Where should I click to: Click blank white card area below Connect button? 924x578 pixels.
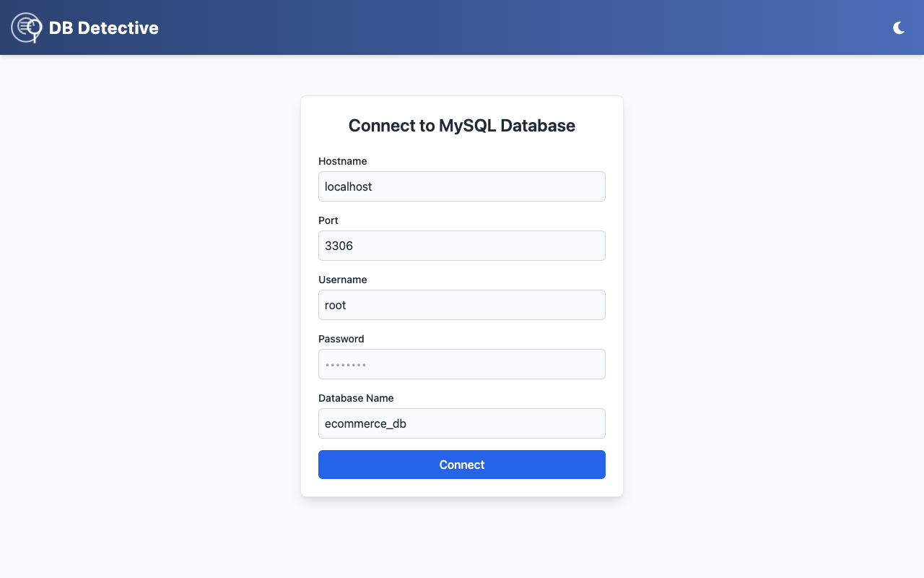point(462,488)
